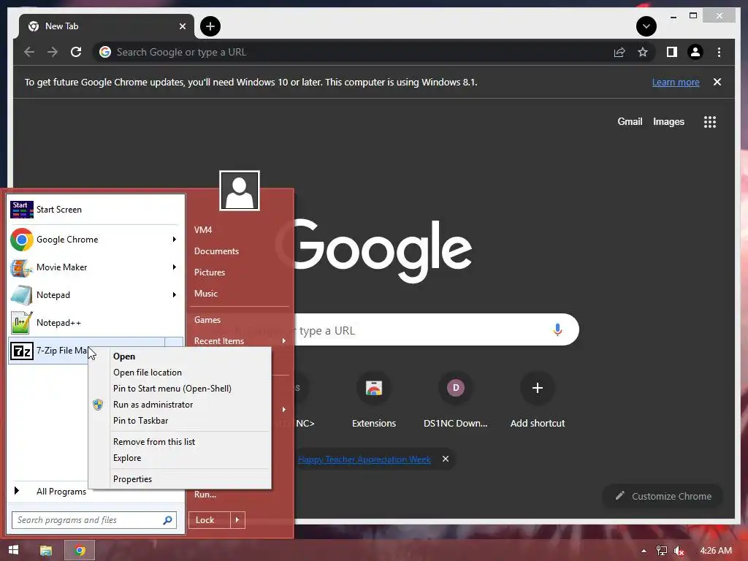Click the share page icon in address bar
The width and height of the screenshot is (748, 561).
[x=619, y=52]
